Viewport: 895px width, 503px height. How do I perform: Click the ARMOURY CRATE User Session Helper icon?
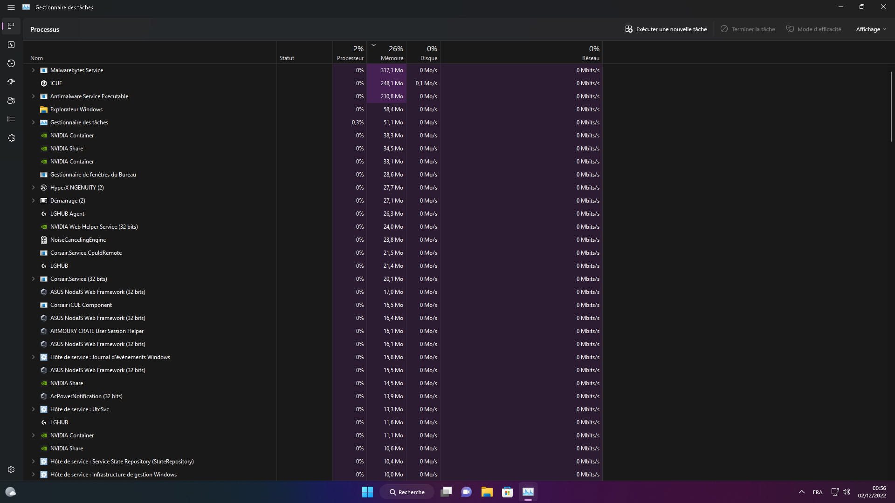(44, 331)
